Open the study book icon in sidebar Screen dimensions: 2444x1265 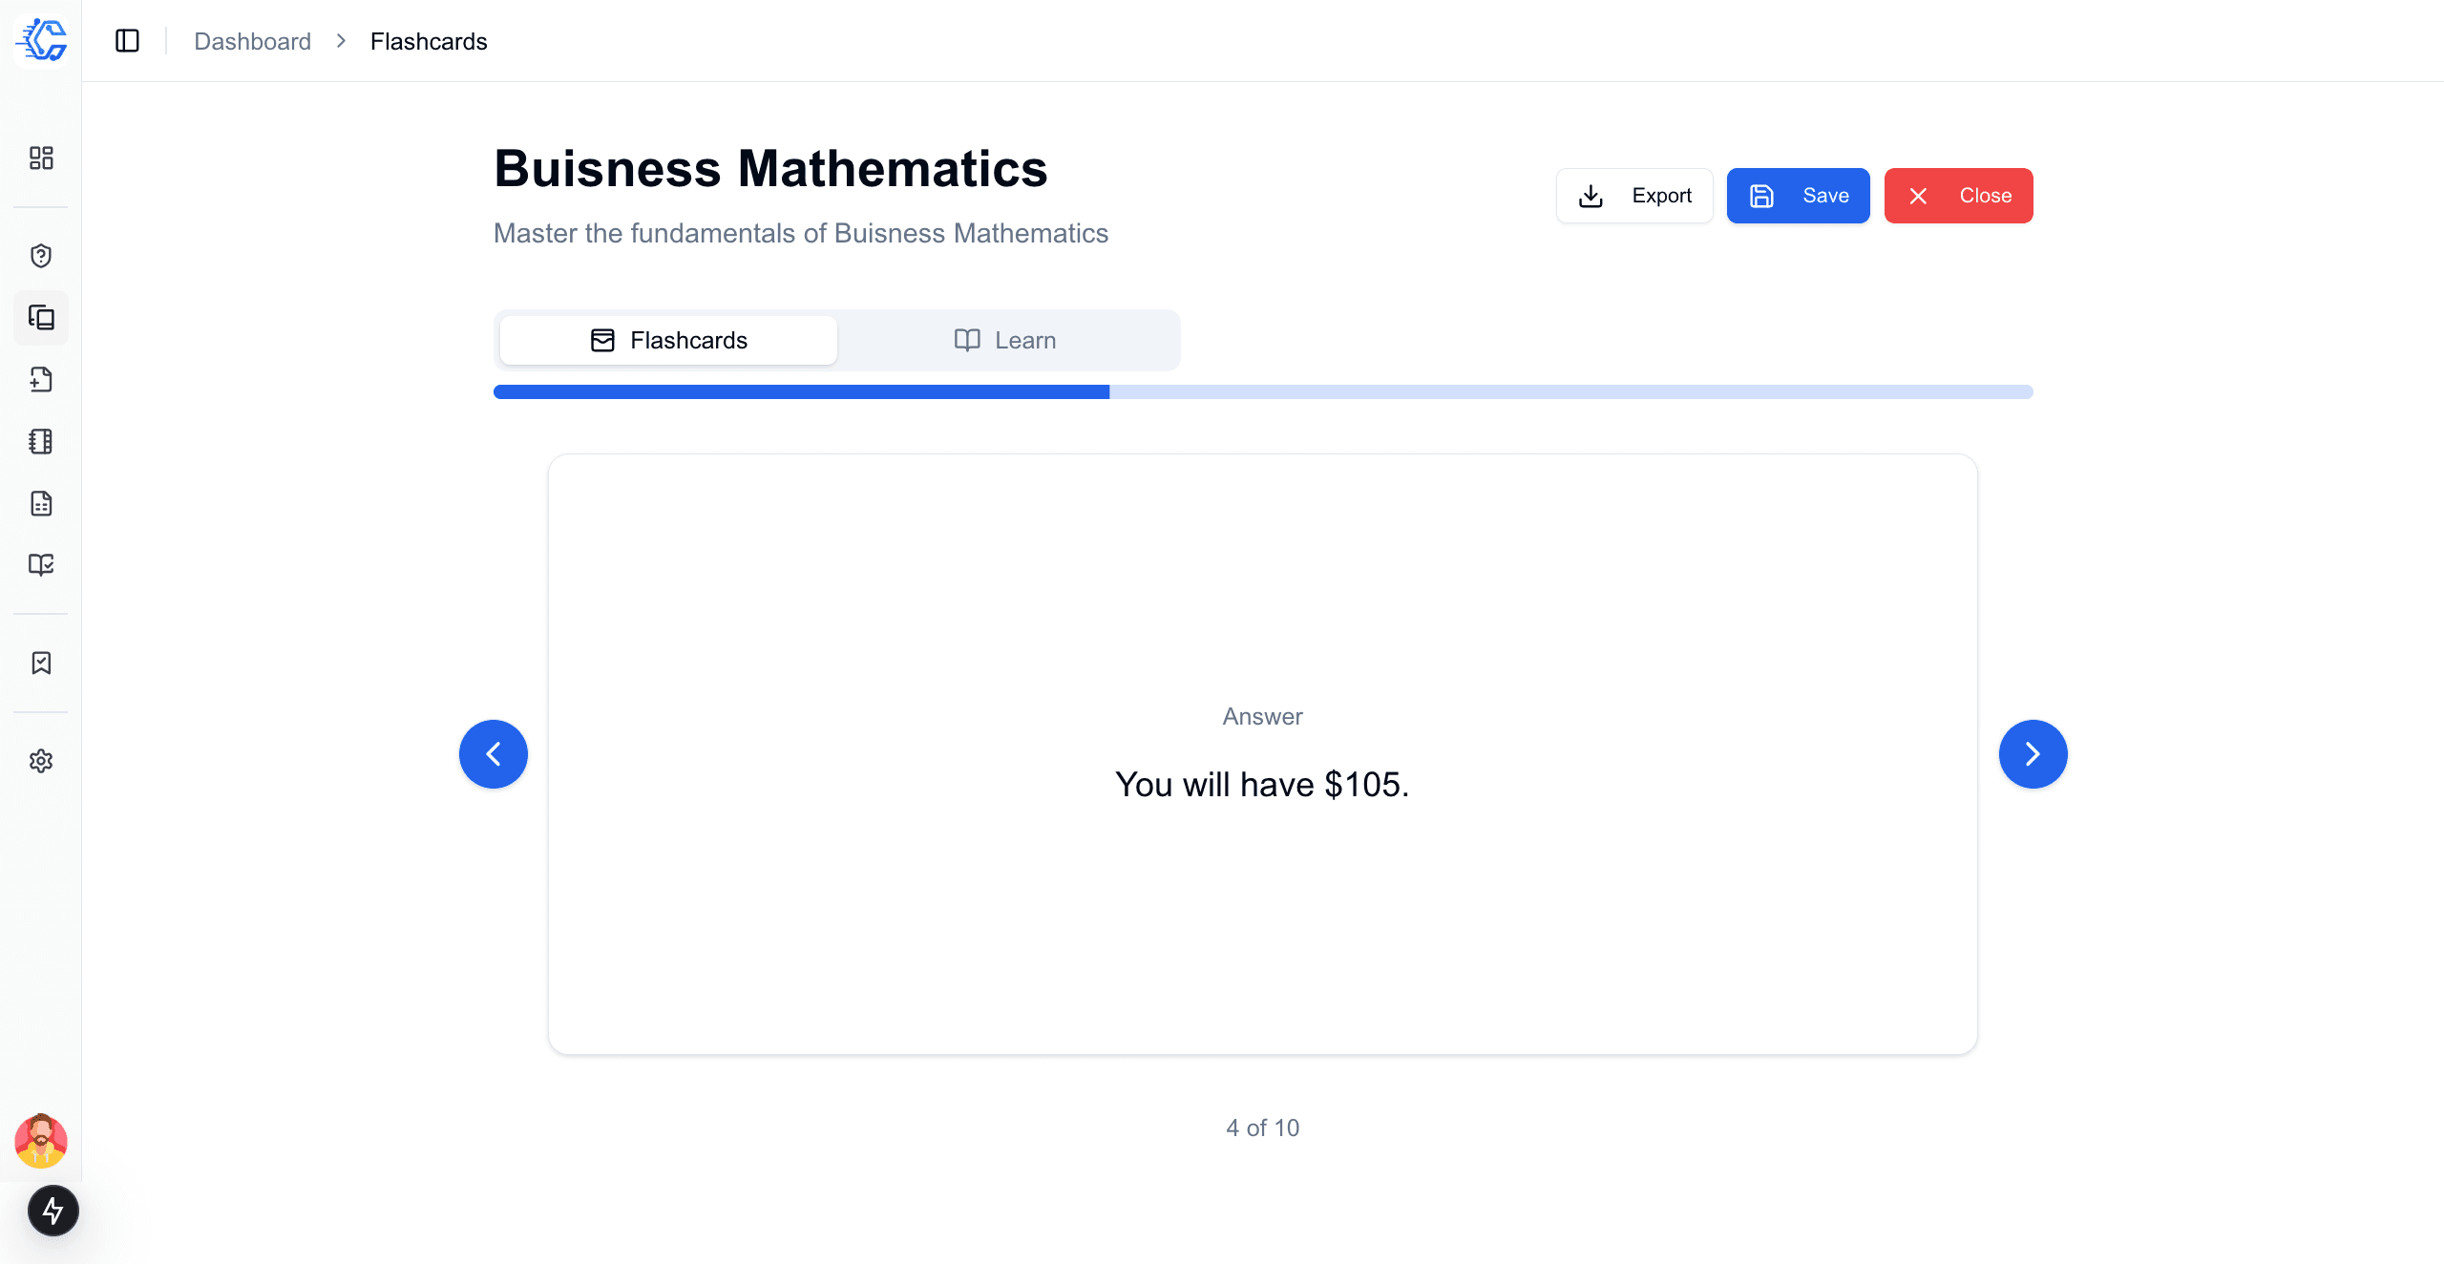41,565
